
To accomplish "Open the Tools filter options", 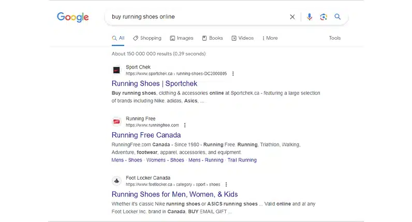I will (335, 38).
